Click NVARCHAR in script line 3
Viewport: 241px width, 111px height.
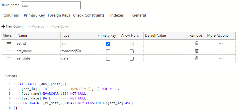[51, 94]
